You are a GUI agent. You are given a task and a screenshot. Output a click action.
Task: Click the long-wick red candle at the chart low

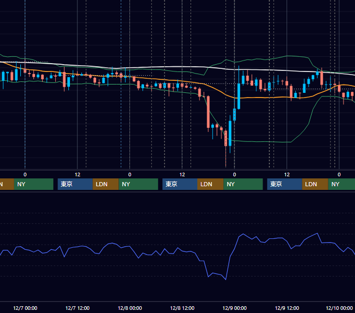[x=226, y=138]
